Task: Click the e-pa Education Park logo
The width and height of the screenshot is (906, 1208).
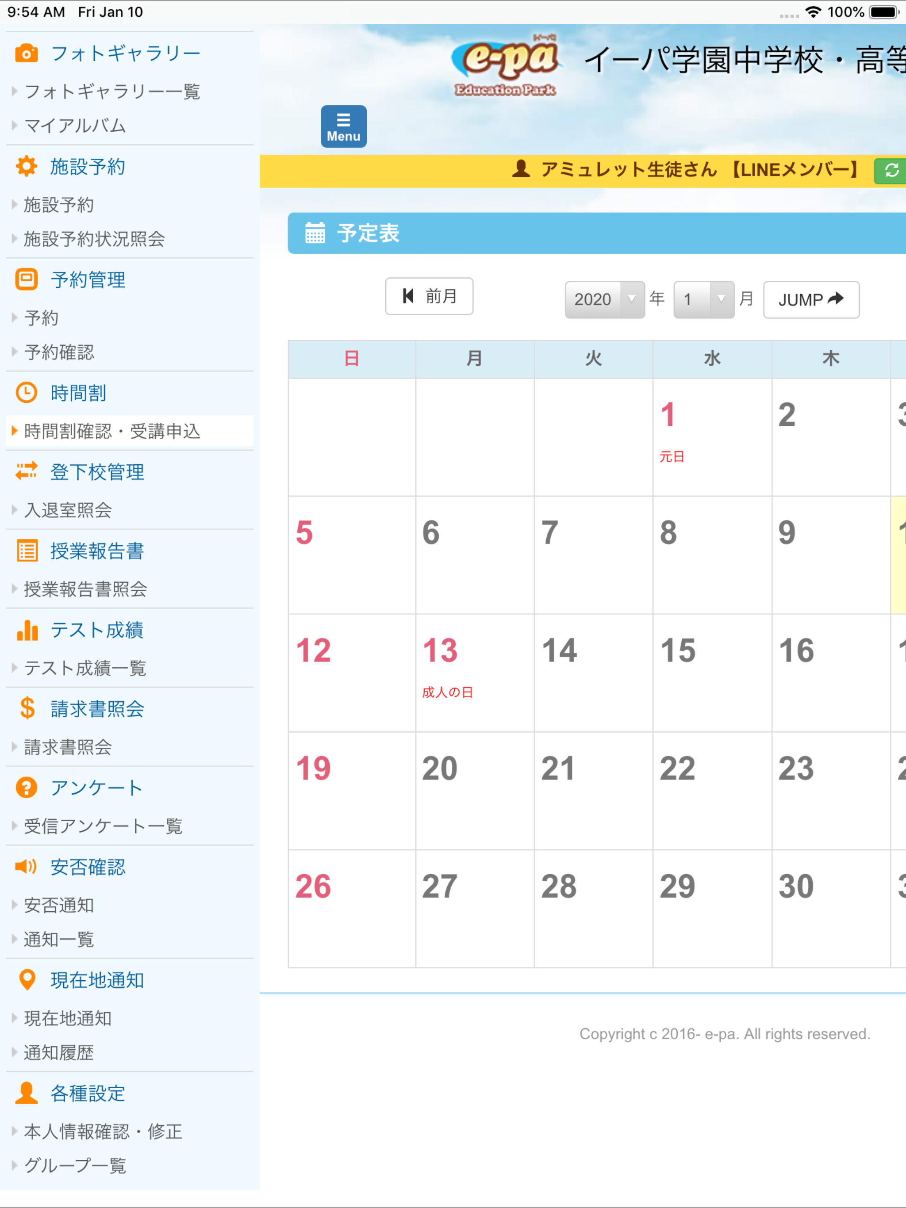Action: click(x=506, y=65)
